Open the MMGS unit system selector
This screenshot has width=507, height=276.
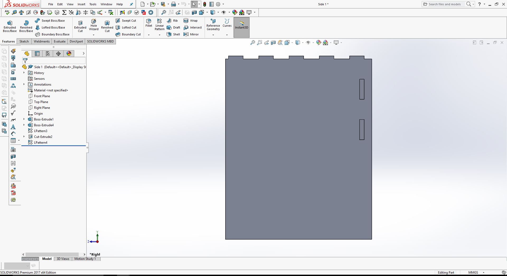[476, 273]
